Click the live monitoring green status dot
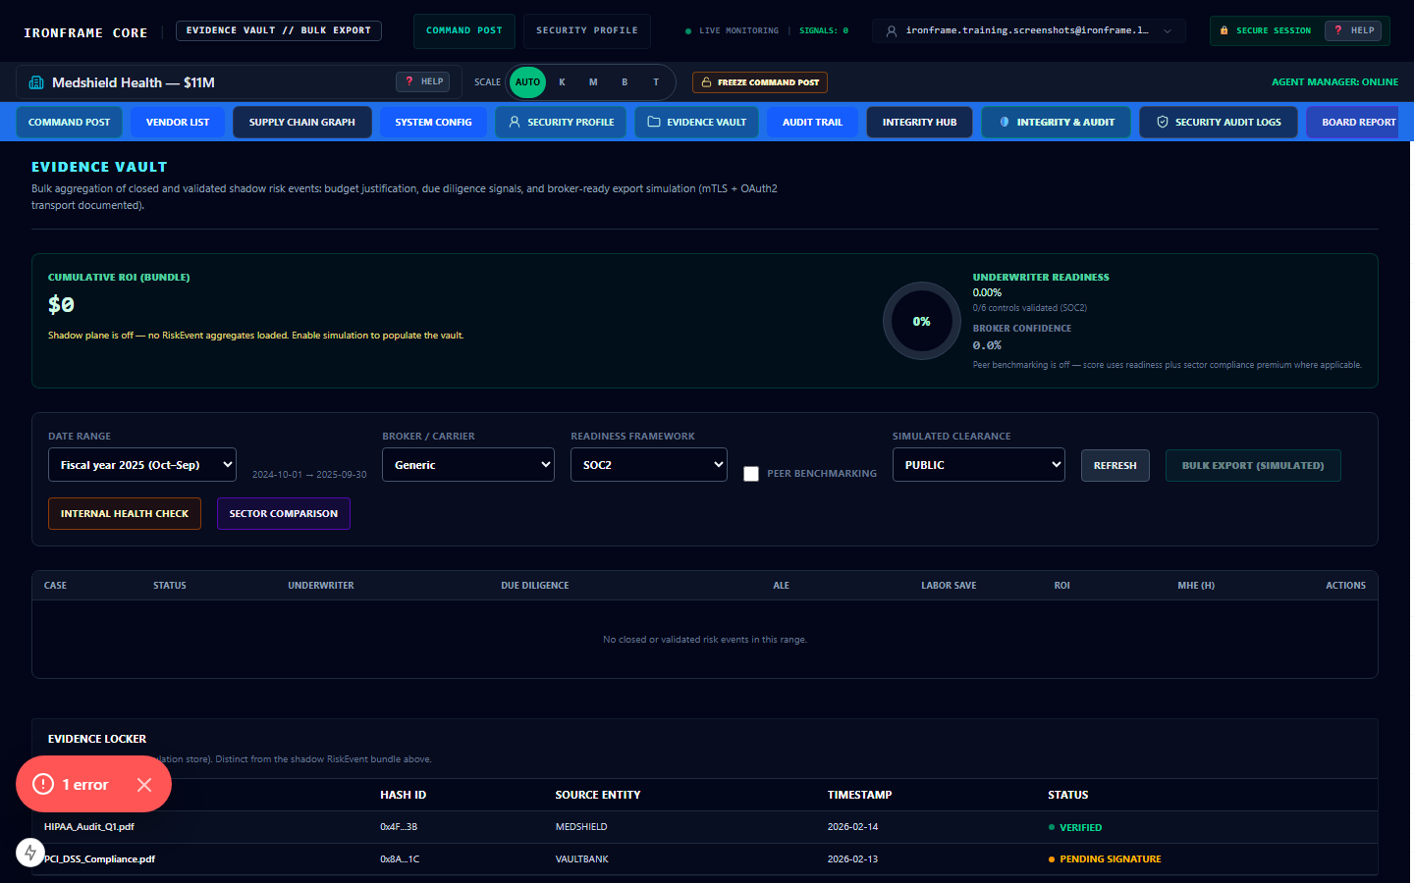 click(x=688, y=31)
